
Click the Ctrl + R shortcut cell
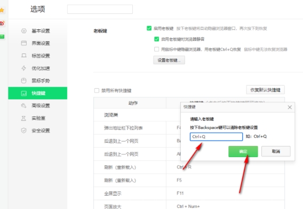click(225, 167)
